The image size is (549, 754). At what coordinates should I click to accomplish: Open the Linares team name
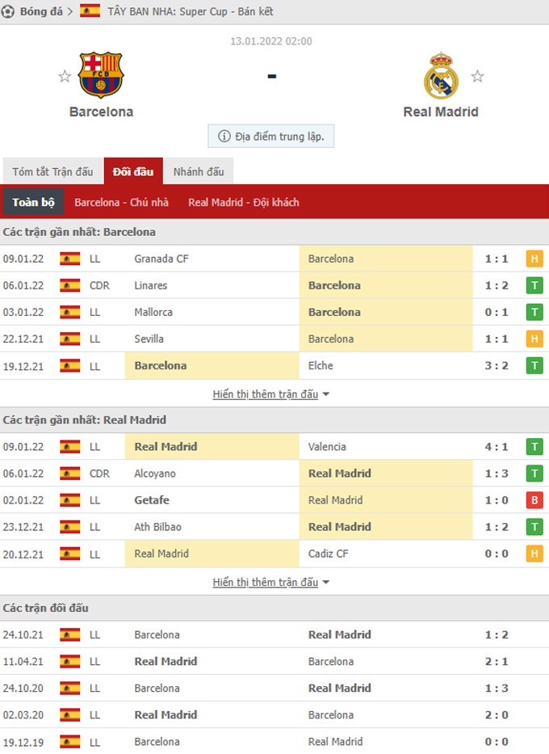[151, 285]
